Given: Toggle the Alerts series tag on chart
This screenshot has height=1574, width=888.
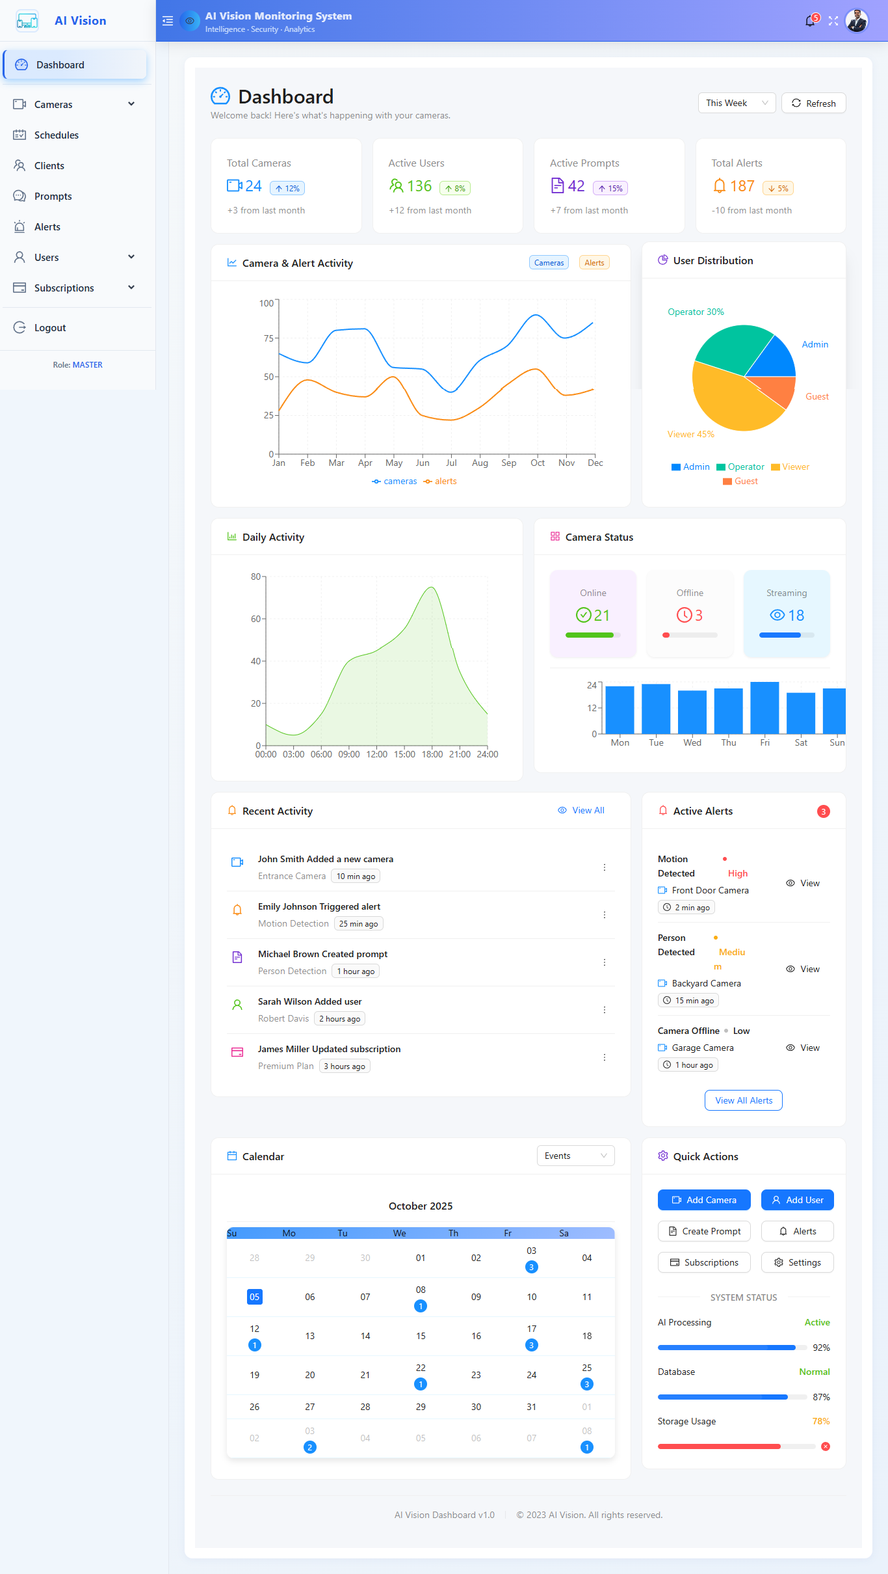Looking at the screenshot, I should [594, 263].
